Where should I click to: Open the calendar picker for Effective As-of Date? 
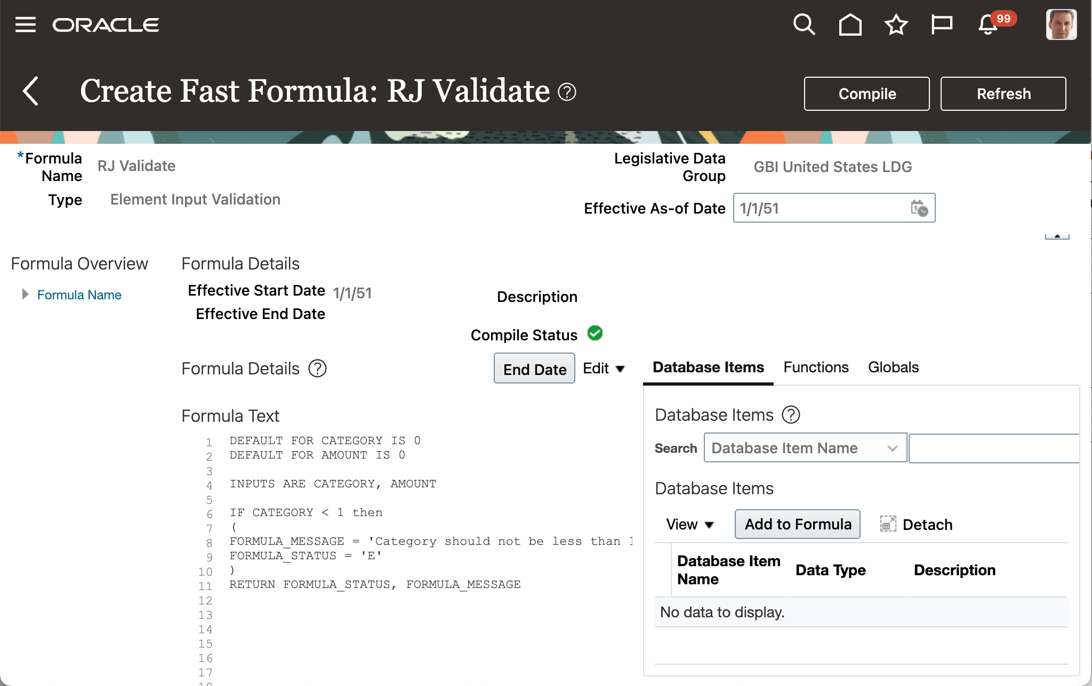[x=920, y=208]
